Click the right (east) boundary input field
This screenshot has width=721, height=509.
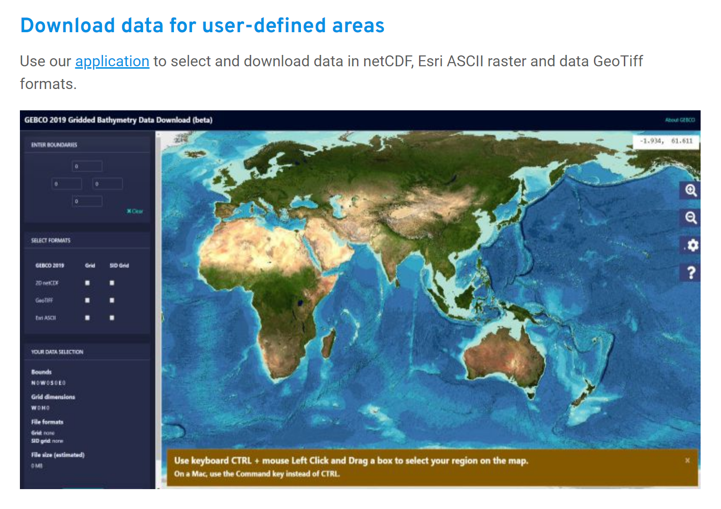point(108,184)
